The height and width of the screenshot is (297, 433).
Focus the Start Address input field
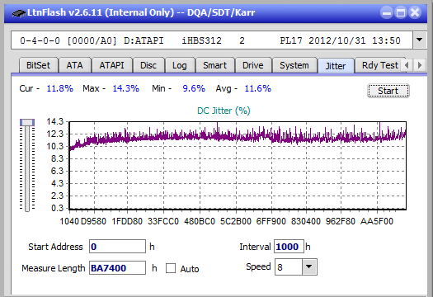pyautogui.click(x=117, y=247)
